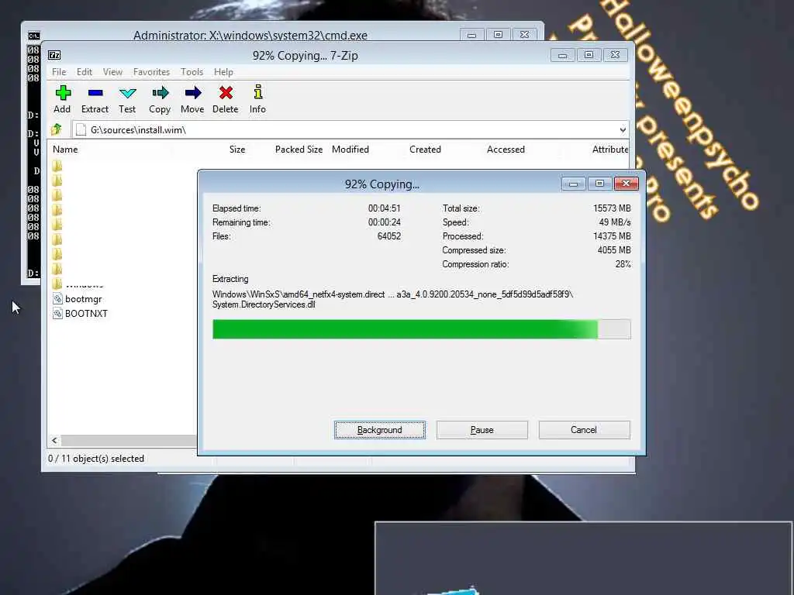
Task: Open the Edit menu
Action: click(x=84, y=72)
